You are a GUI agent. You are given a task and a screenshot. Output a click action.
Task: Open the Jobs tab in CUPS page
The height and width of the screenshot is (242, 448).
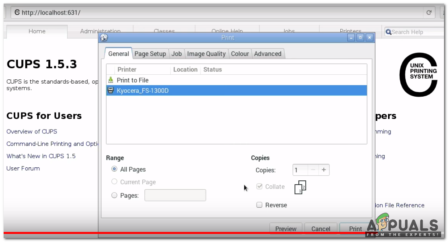289,30
